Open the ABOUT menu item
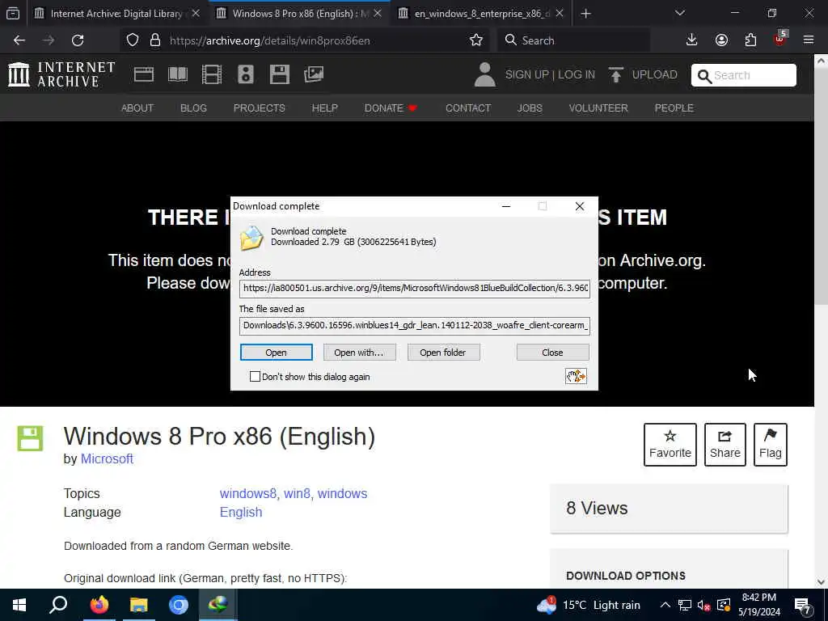The image size is (828, 621). pos(137,108)
